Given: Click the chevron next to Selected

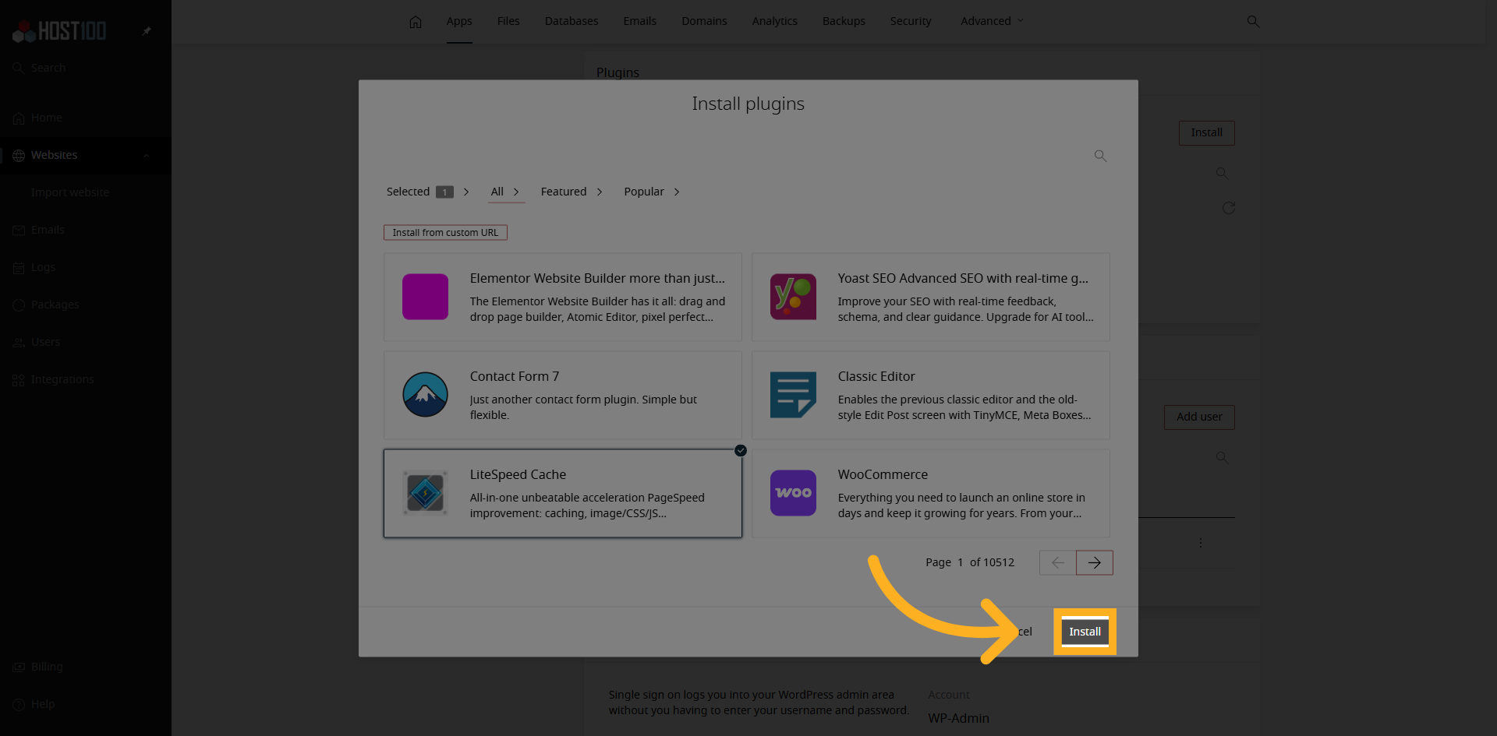Looking at the screenshot, I should point(466,192).
